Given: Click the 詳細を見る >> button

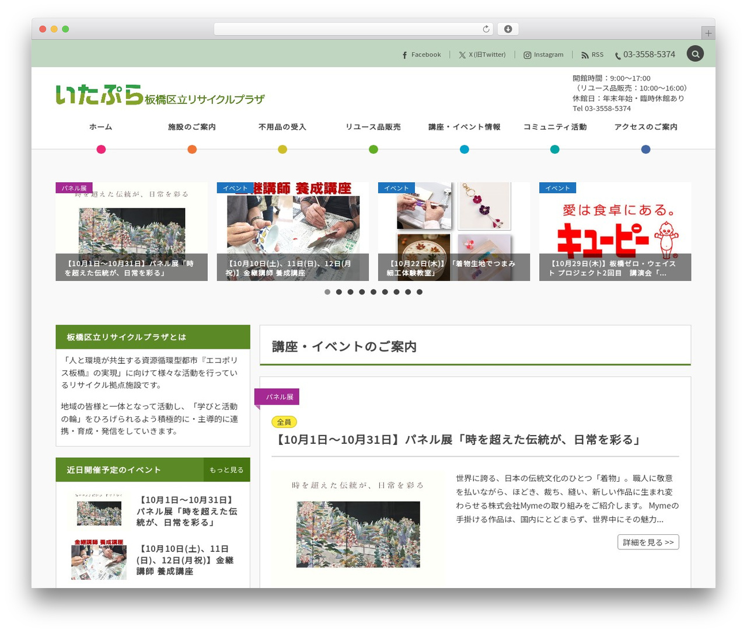Looking at the screenshot, I should click(648, 542).
